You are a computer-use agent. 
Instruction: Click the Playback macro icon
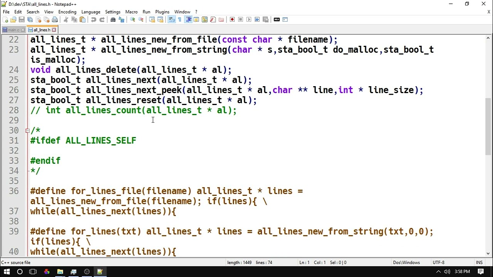[x=249, y=20]
